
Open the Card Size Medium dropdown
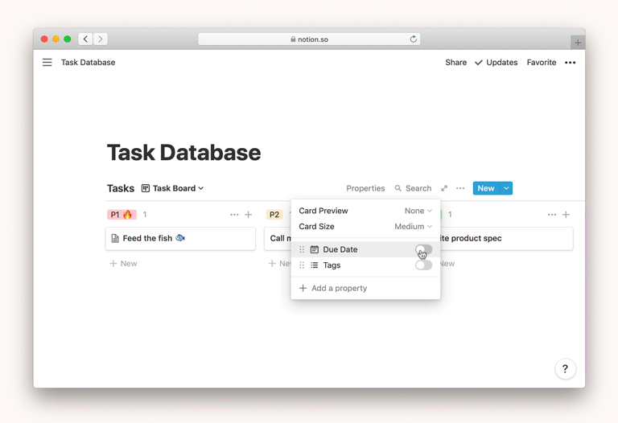(413, 227)
